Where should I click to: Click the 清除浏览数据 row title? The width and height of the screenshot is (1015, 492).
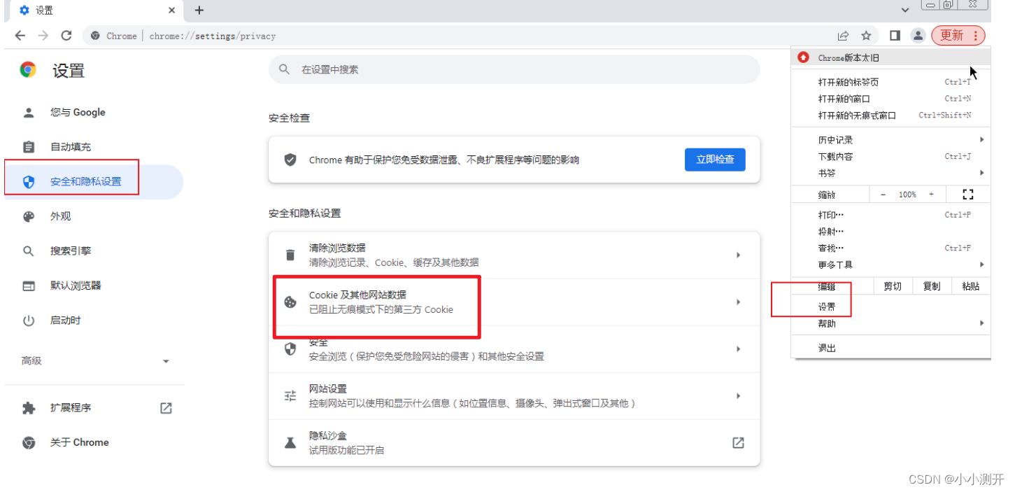pyautogui.click(x=337, y=248)
